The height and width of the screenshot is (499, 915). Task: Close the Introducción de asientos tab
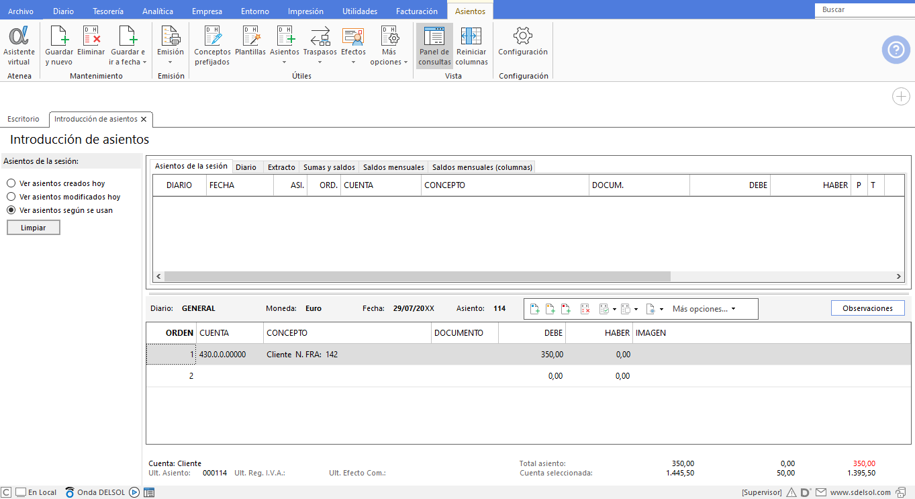pos(144,119)
